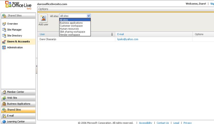Choose Business applications from site list
Image resolution: width=214 pixels, height=124 pixels.
tap(71, 23)
